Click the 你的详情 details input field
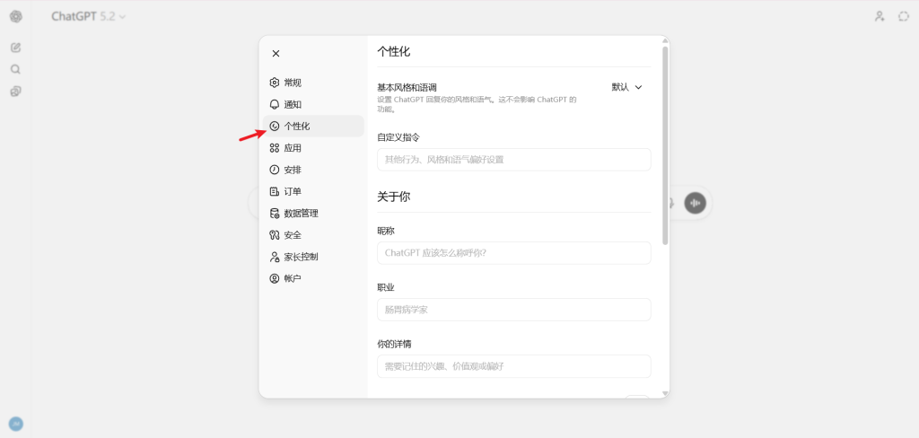919x438 pixels. (514, 366)
